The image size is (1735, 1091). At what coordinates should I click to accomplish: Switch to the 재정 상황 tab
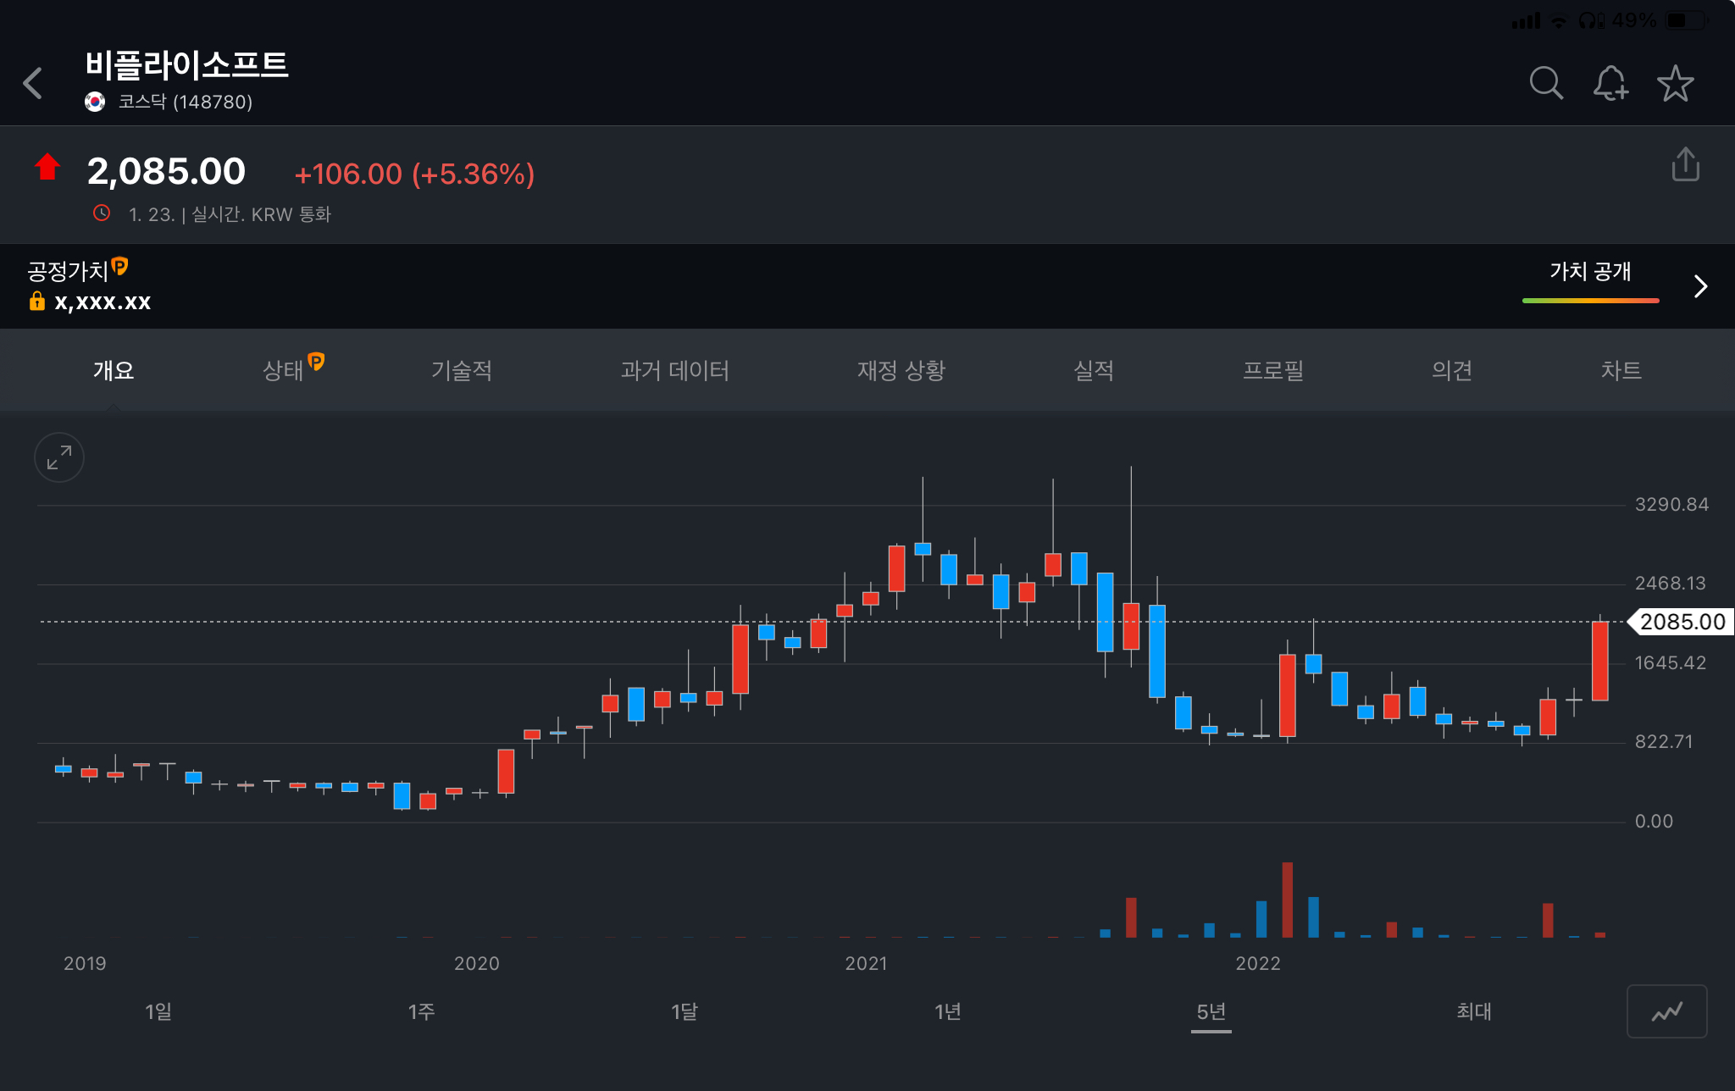click(901, 370)
